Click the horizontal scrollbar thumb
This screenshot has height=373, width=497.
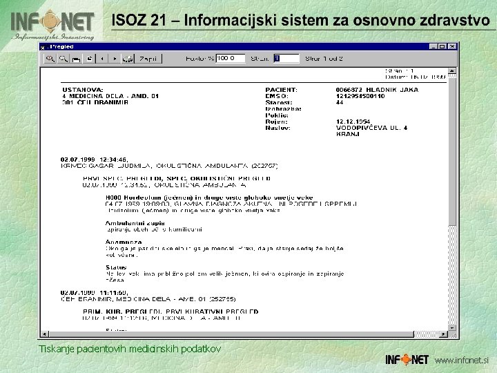pyautogui.click(x=231, y=334)
